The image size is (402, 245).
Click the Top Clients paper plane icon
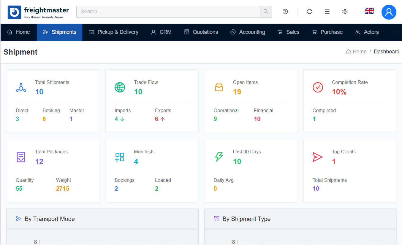317,157
